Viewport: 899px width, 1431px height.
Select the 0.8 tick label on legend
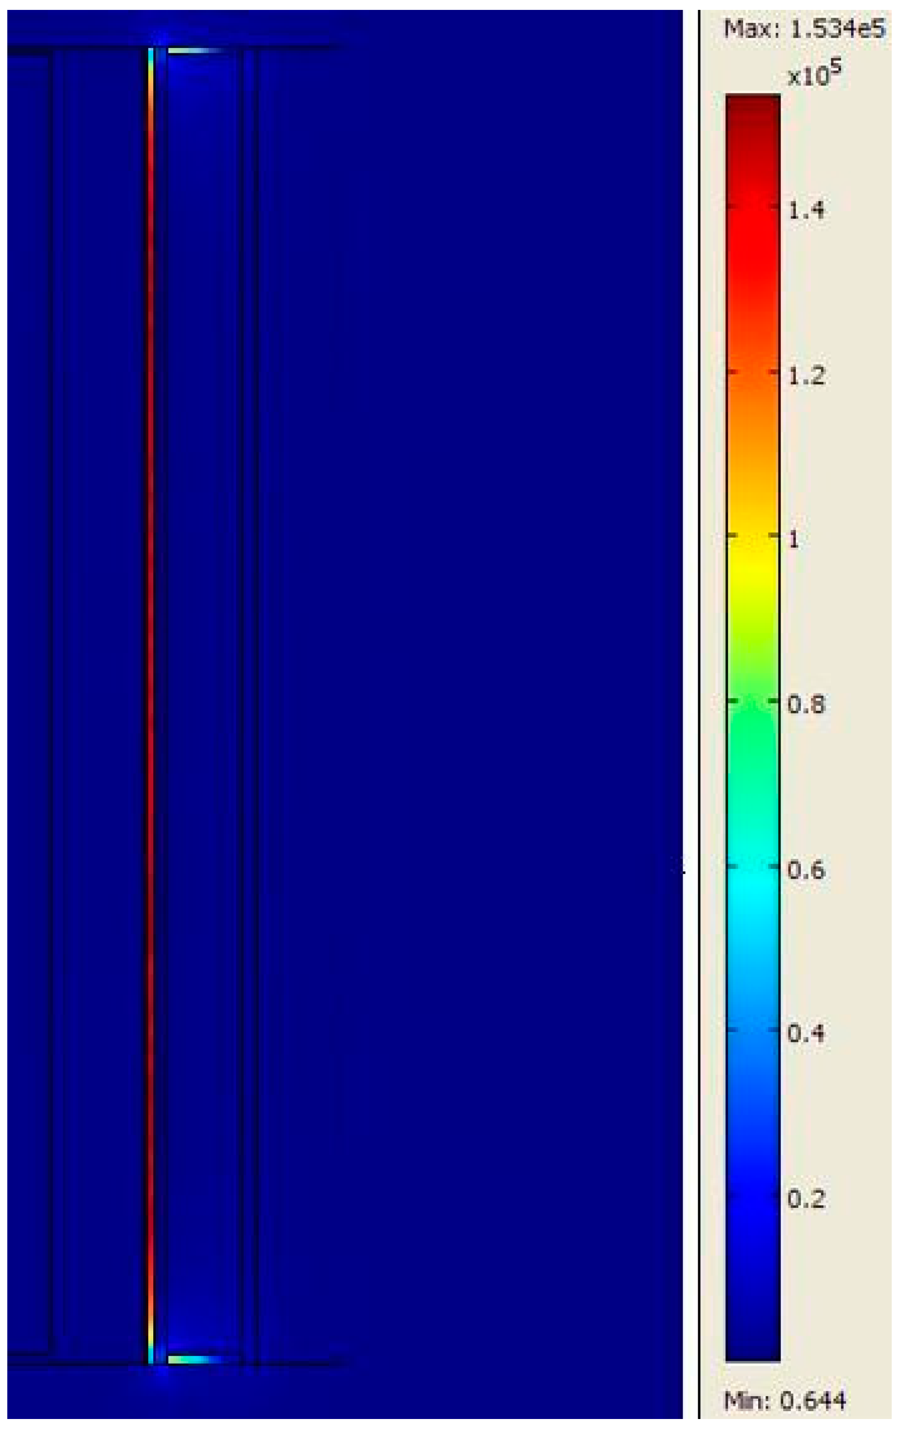pyautogui.click(x=806, y=705)
